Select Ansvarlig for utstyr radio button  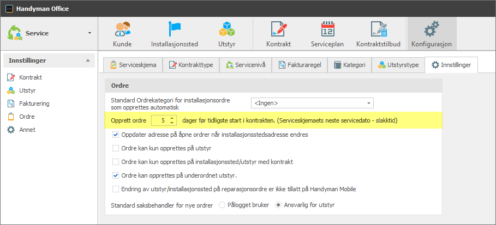pyautogui.click(x=278, y=205)
